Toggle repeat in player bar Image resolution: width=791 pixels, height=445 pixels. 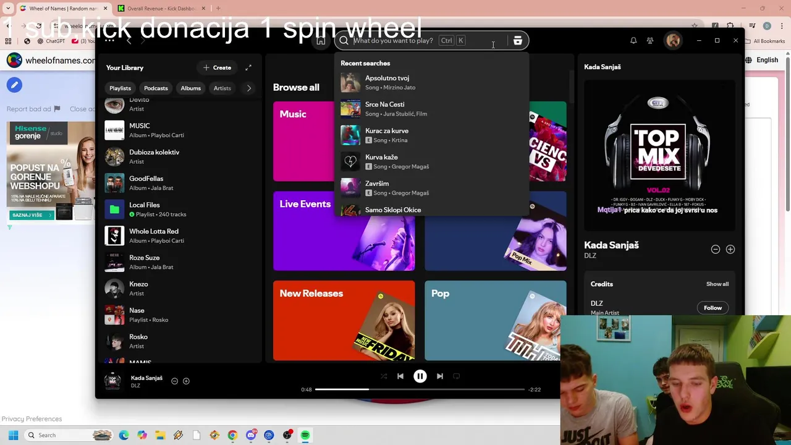point(457,376)
